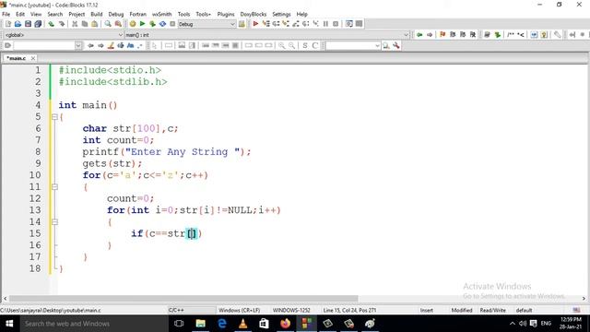Start debugging with the red arrow
The height and width of the screenshot is (332, 590).
pos(255,24)
